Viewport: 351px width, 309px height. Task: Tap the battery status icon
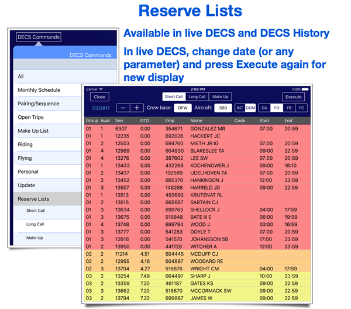coord(305,89)
